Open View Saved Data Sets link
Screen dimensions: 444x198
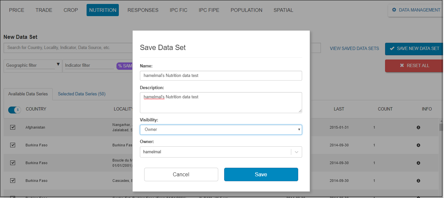(x=354, y=48)
